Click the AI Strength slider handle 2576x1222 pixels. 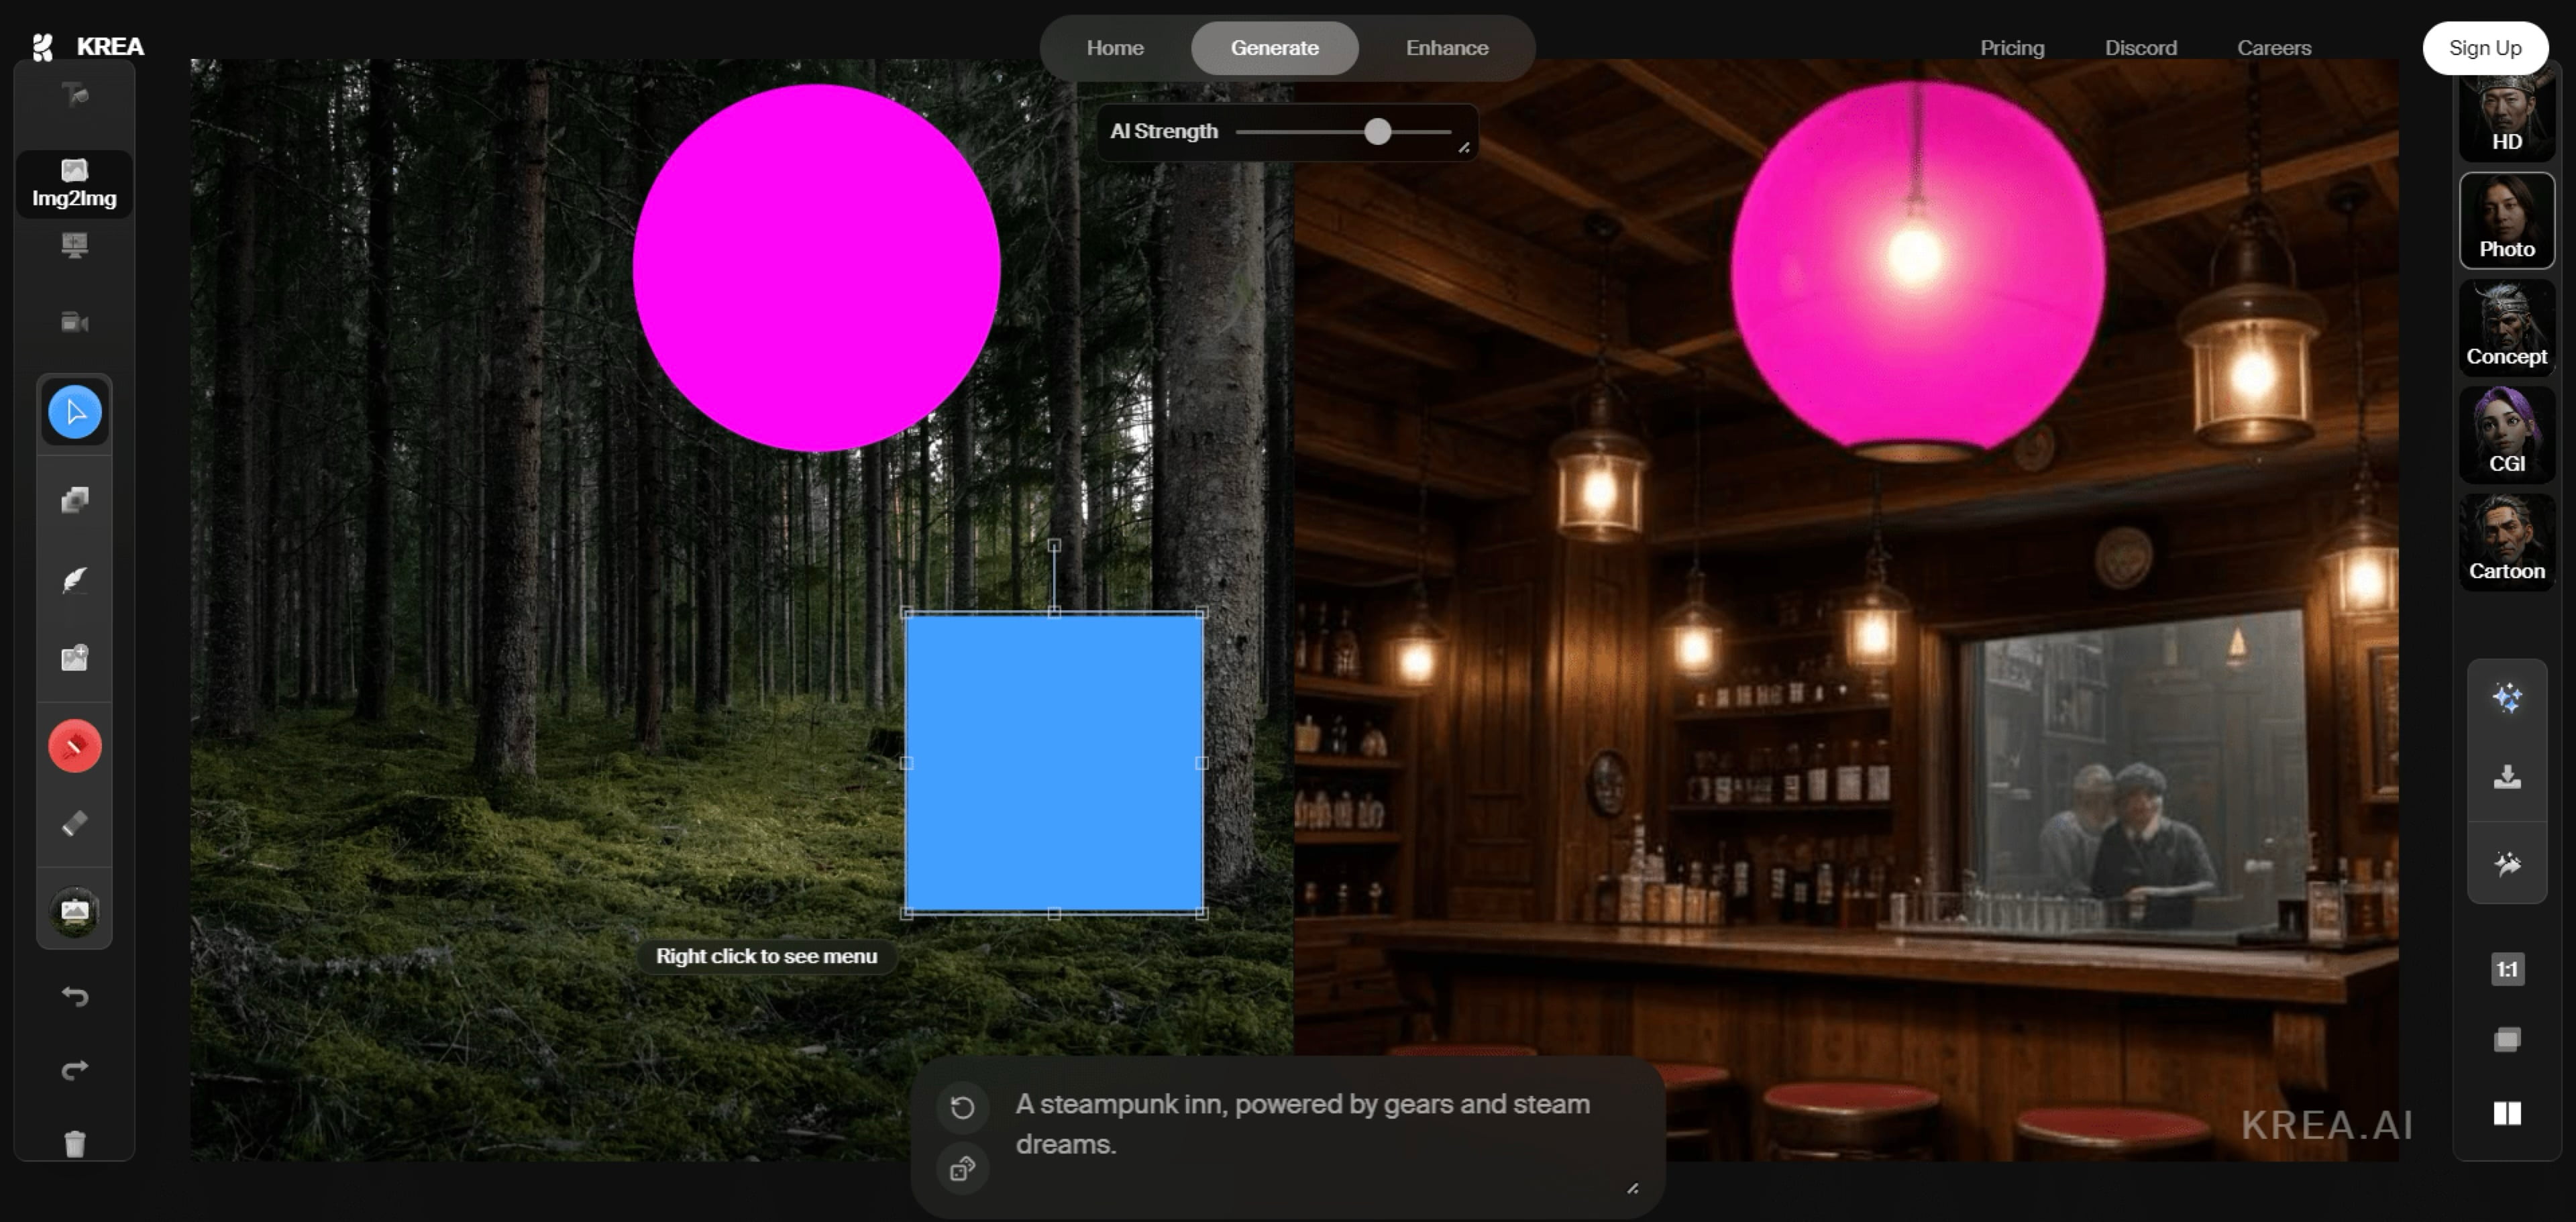(x=1377, y=132)
